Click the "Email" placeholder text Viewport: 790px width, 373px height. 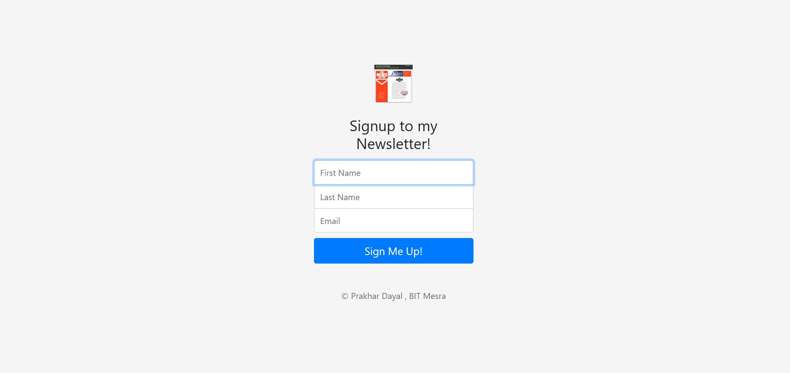[x=330, y=221]
